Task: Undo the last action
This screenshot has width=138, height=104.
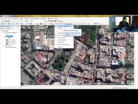Action: [x=21, y=21]
